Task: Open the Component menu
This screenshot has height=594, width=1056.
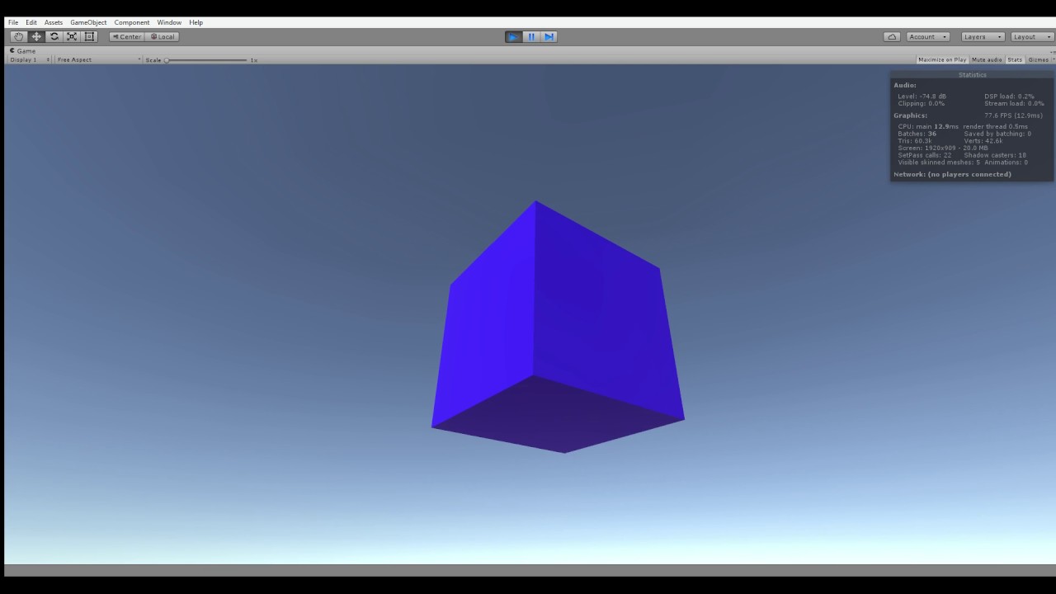Action: (x=132, y=22)
